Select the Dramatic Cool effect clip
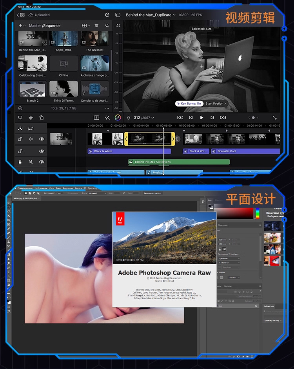The width and height of the screenshot is (294, 369). pos(245,151)
